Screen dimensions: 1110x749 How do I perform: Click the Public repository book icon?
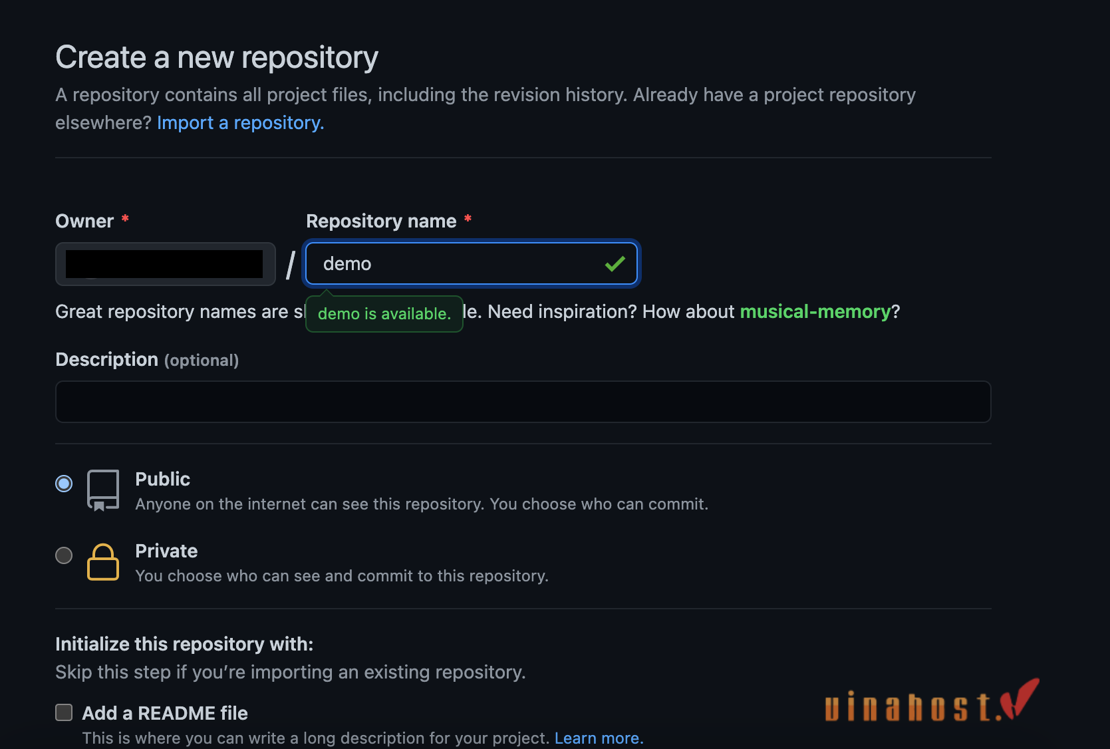(x=102, y=490)
